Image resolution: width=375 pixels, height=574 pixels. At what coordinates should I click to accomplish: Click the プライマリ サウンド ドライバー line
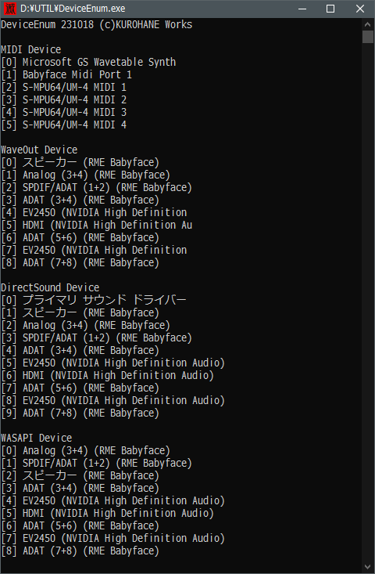pyautogui.click(x=94, y=300)
